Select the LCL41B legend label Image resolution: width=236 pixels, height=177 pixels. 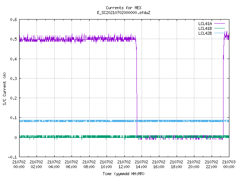point(205,28)
